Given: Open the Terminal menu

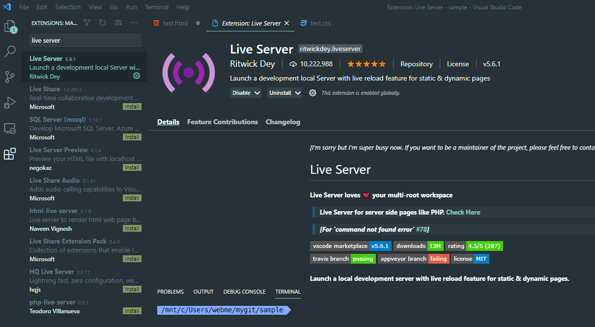Looking at the screenshot, I should click(157, 7).
